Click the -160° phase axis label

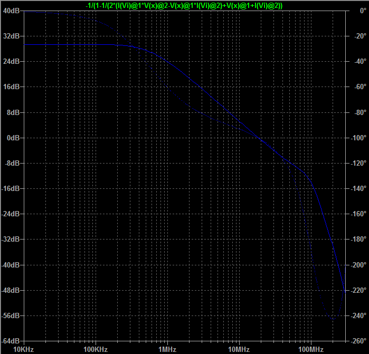click(x=358, y=214)
